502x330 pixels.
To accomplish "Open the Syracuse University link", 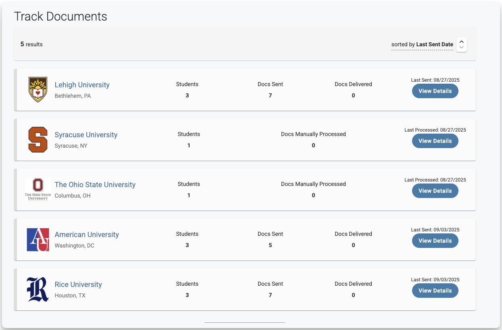I will [86, 135].
